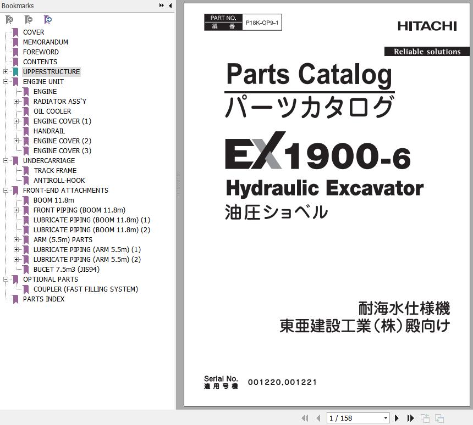Click the teal UPPERSTRUCTURE bookmark icon
Image resolution: width=473 pixels, height=425 pixels.
(x=15, y=72)
